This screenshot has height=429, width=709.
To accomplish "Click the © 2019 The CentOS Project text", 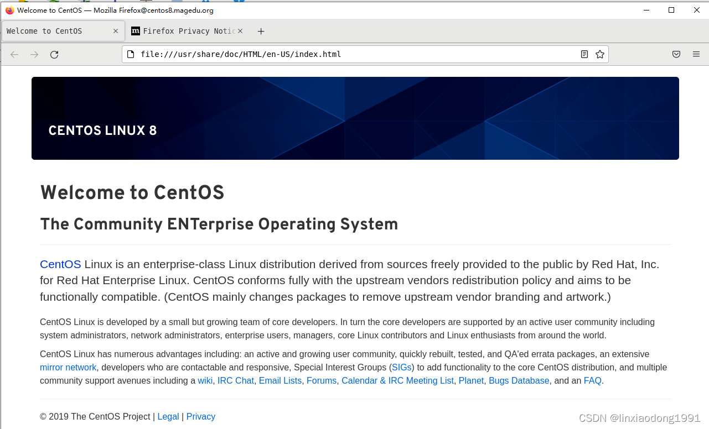I will click(95, 416).
